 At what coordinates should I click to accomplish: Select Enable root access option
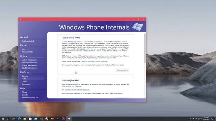[x=29, y=65]
